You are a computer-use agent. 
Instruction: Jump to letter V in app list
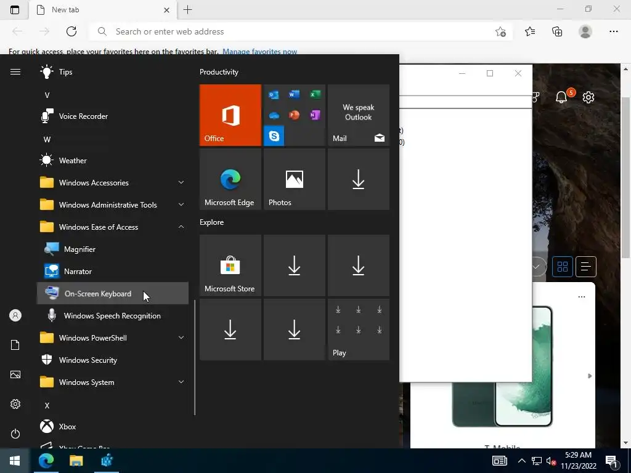coord(47,95)
